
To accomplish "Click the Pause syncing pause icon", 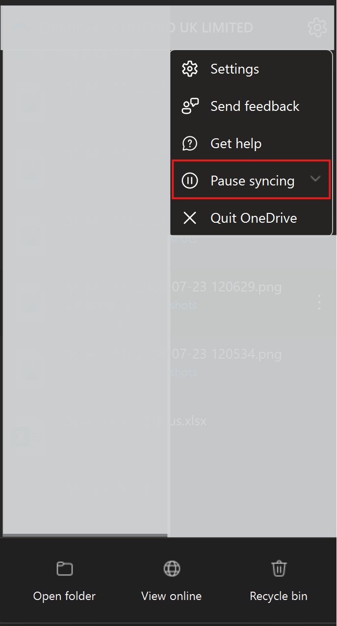I will pos(190,181).
